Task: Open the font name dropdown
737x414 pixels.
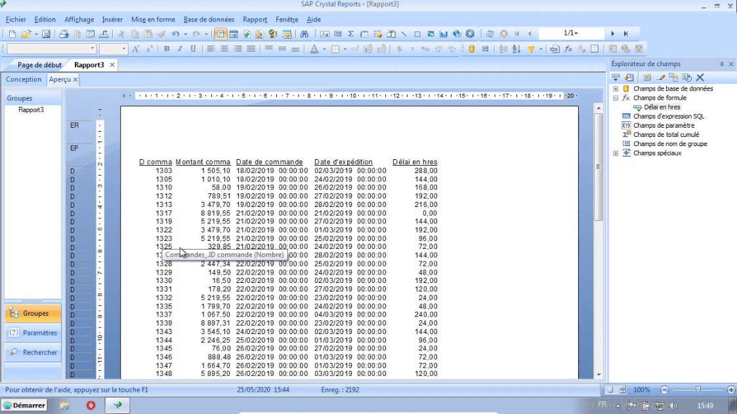Action: pyautogui.click(x=93, y=49)
